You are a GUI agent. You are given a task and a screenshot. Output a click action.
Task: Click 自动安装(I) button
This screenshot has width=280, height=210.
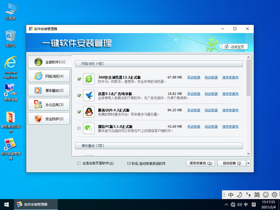[232, 163]
